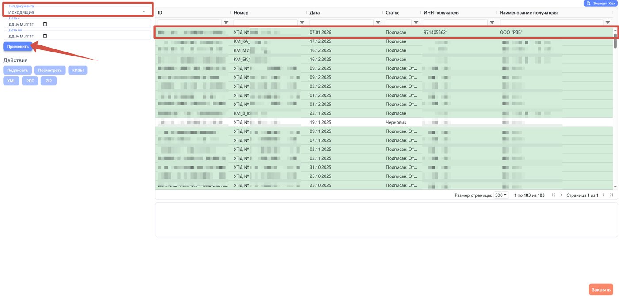Expand Тип документа dropdown
Screen dimensions: 619x296
(x=77, y=10)
